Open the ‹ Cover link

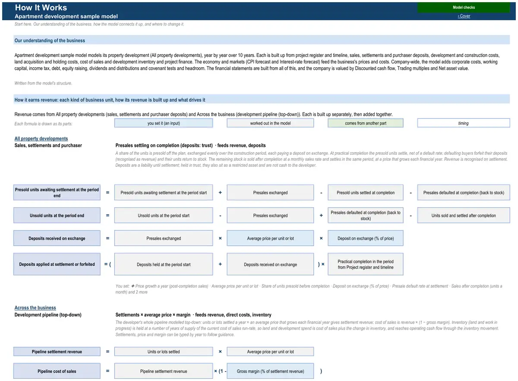click(464, 16)
